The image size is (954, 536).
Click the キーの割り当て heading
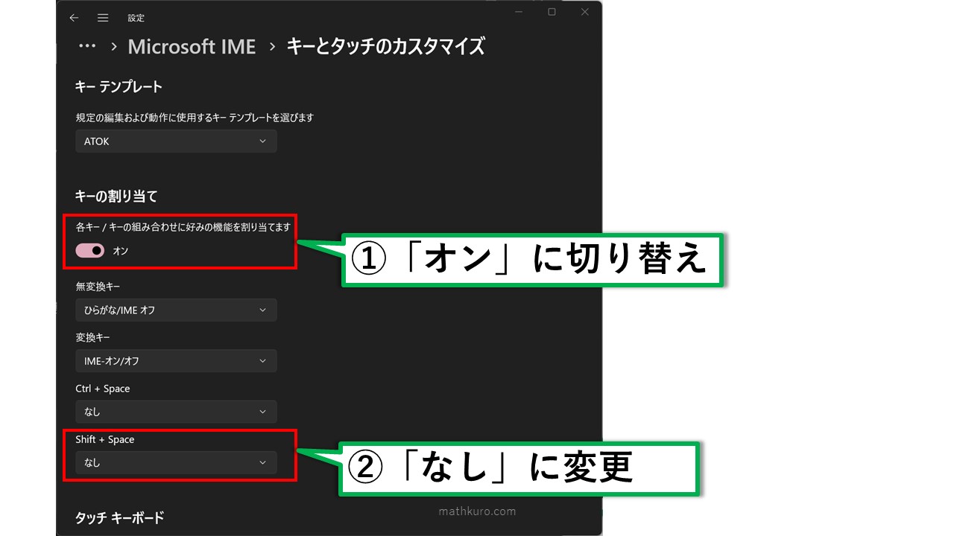click(x=116, y=197)
